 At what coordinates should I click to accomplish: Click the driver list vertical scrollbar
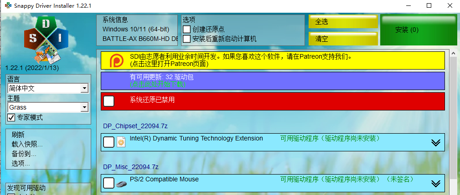pos(454,123)
